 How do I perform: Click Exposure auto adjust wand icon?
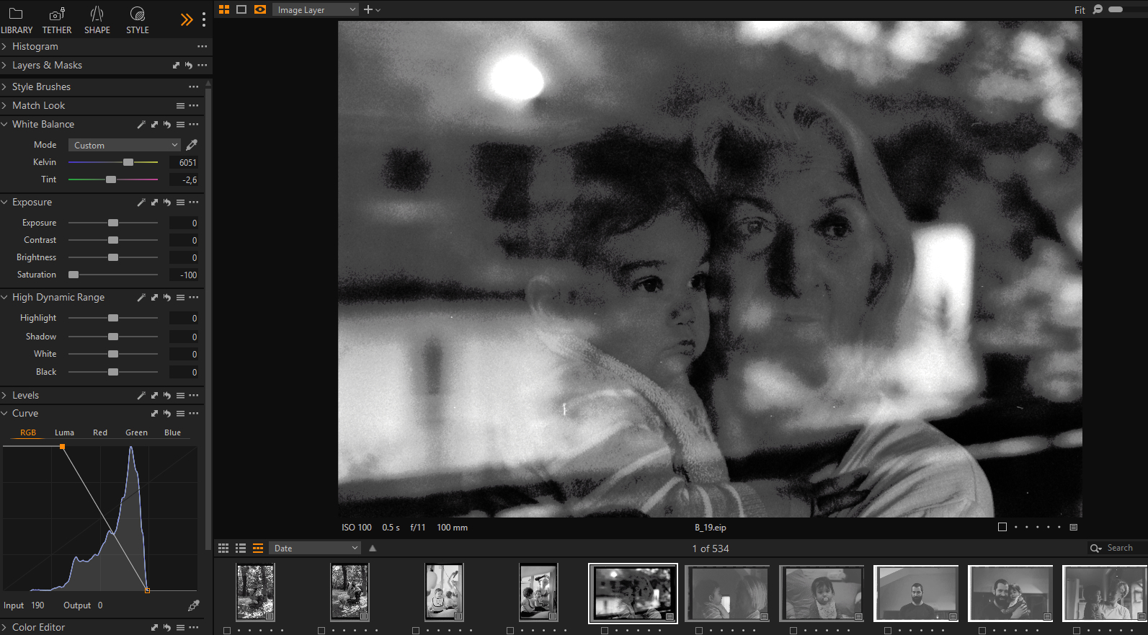tap(141, 203)
